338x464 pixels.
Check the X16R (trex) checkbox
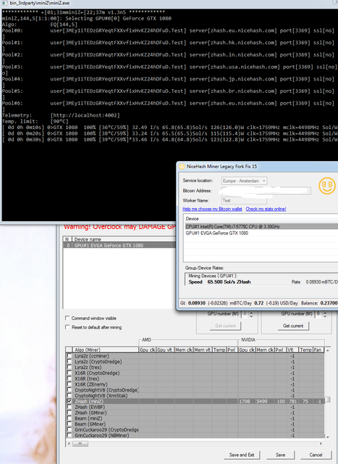(x=69, y=378)
